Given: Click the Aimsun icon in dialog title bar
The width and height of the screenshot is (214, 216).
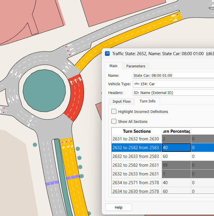Looking at the screenshot, I should point(108,53).
